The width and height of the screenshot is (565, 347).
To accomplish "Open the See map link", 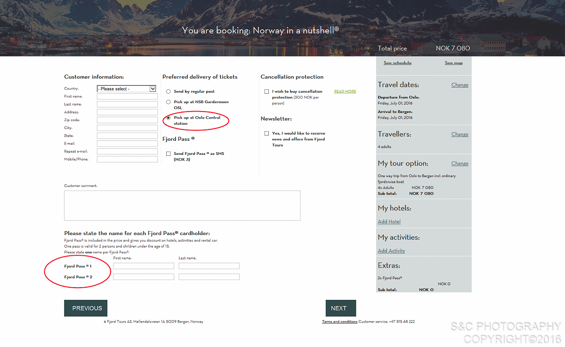I will [x=453, y=63].
